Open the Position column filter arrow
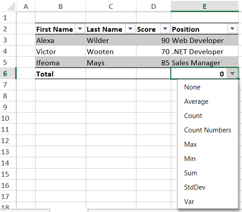This screenshot has width=242, height=212. coord(232,29)
